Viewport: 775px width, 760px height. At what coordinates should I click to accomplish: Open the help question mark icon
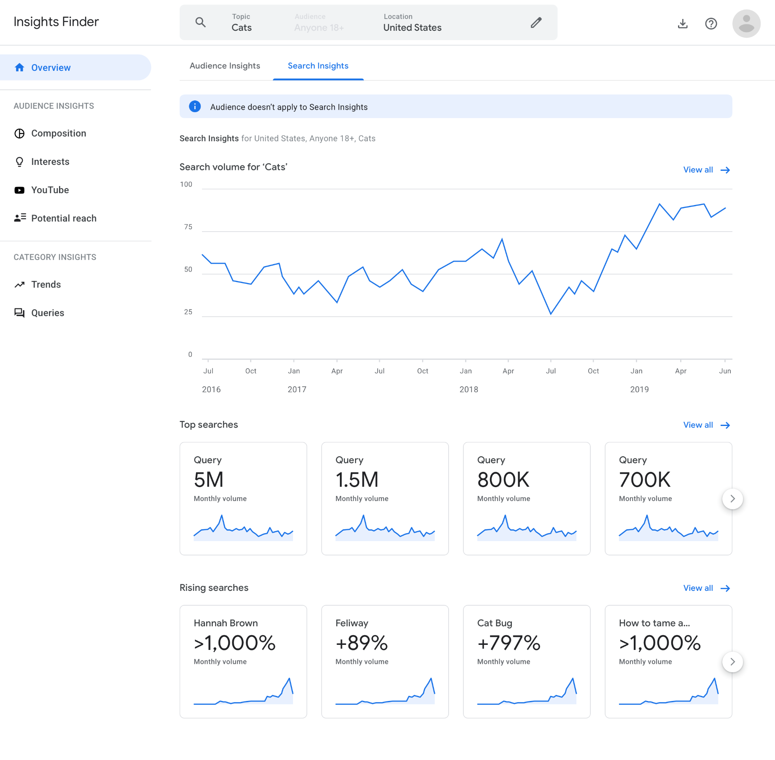click(711, 24)
